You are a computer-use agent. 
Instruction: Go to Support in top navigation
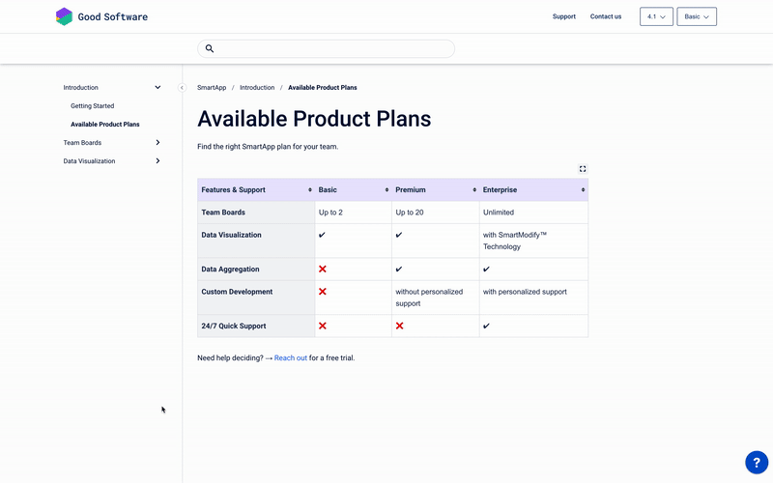tap(563, 16)
